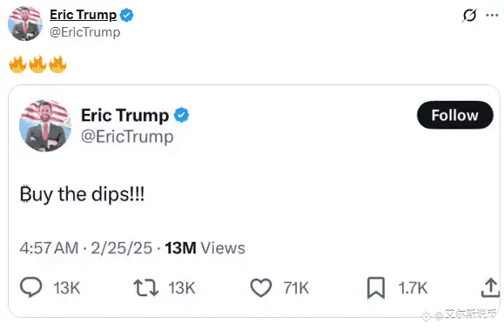504x330 pixels.
Task: Click the reply speech bubble icon
Action: pyautogui.click(x=30, y=287)
